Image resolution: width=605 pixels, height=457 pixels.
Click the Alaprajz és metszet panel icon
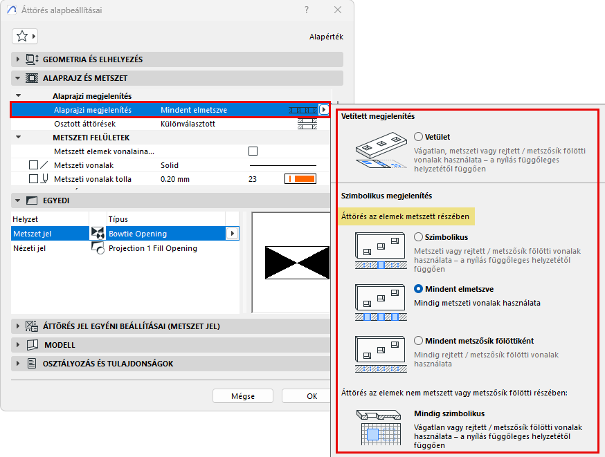tap(32, 78)
